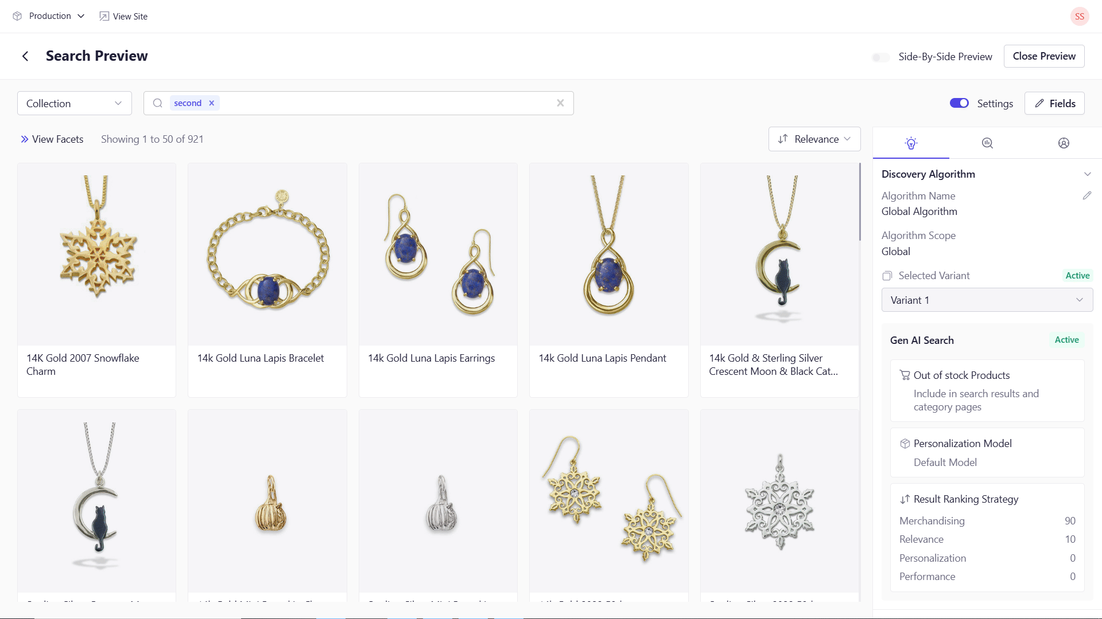1102x619 pixels.
Task: Click the pencil icon to edit Algorithm Name
Action: (x=1087, y=196)
